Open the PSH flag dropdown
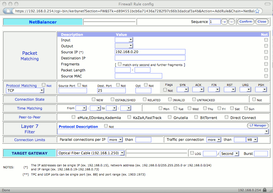The width and height of the screenshot is (273, 193). point(261,89)
